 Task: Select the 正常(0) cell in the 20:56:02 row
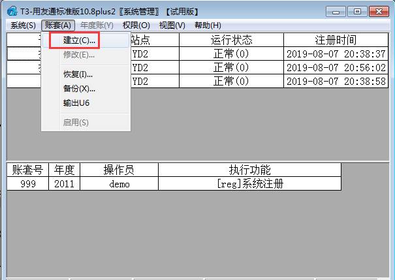[231, 67]
